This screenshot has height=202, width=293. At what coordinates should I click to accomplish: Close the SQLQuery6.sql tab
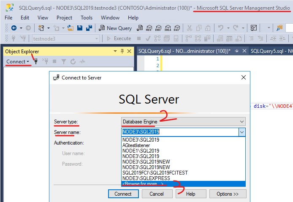tap(244, 51)
